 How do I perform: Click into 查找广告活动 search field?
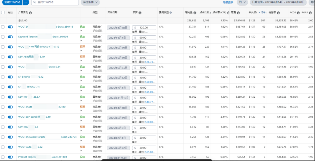(x=55, y=2)
